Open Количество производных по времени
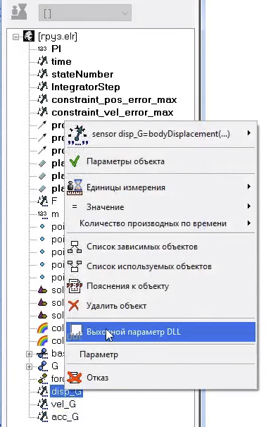Viewport: 266px width, 427px height. tap(160, 223)
